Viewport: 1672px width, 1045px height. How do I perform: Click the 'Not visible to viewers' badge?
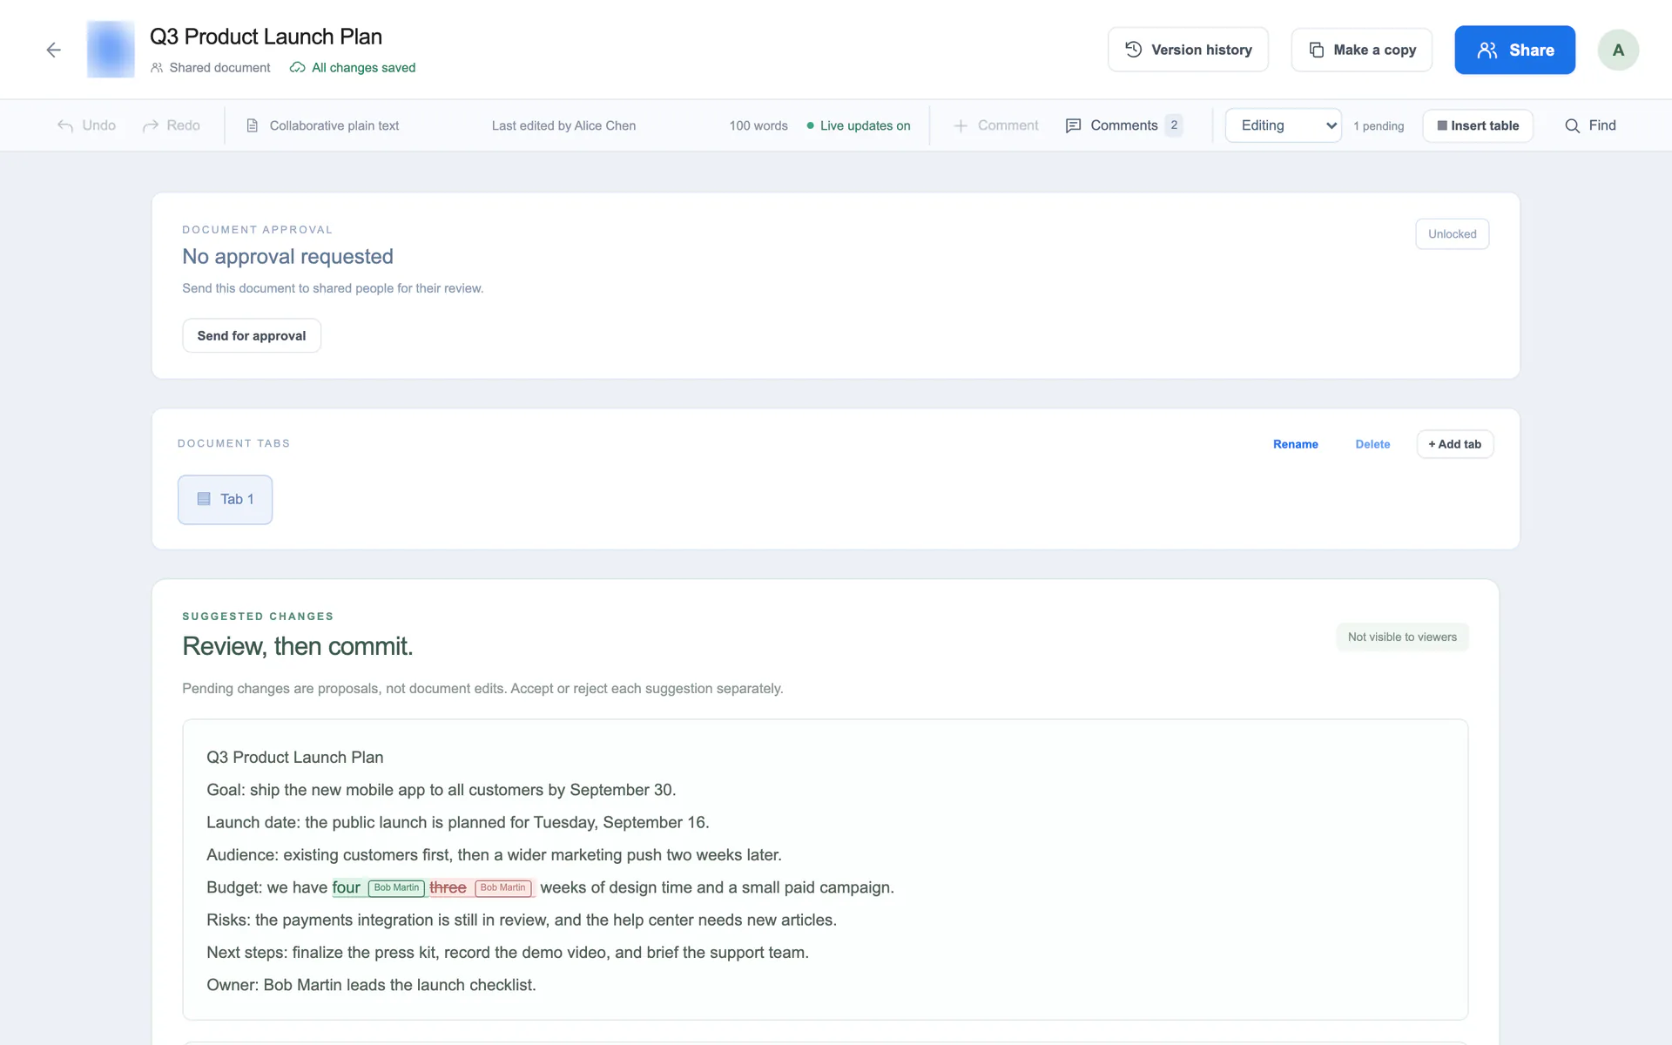tap(1402, 637)
